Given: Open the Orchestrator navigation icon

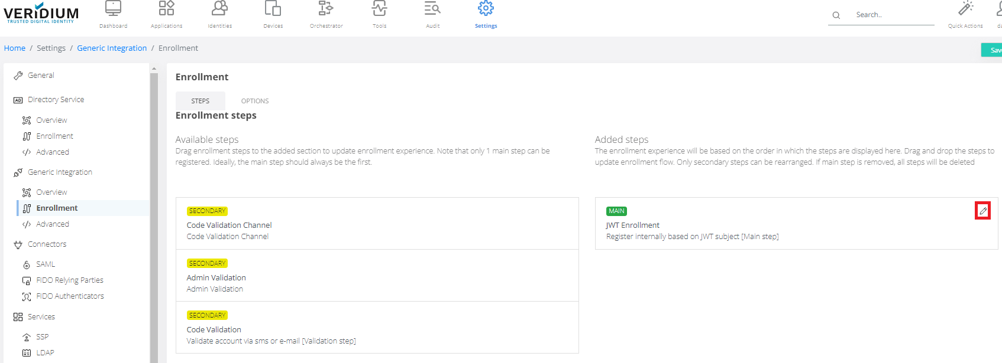Looking at the screenshot, I should point(326,9).
